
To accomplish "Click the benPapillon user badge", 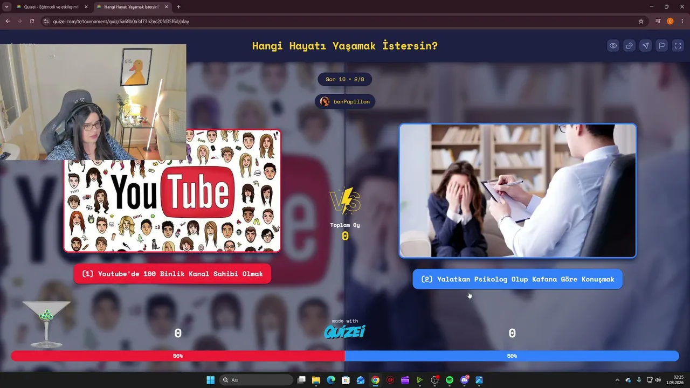I will tap(345, 101).
